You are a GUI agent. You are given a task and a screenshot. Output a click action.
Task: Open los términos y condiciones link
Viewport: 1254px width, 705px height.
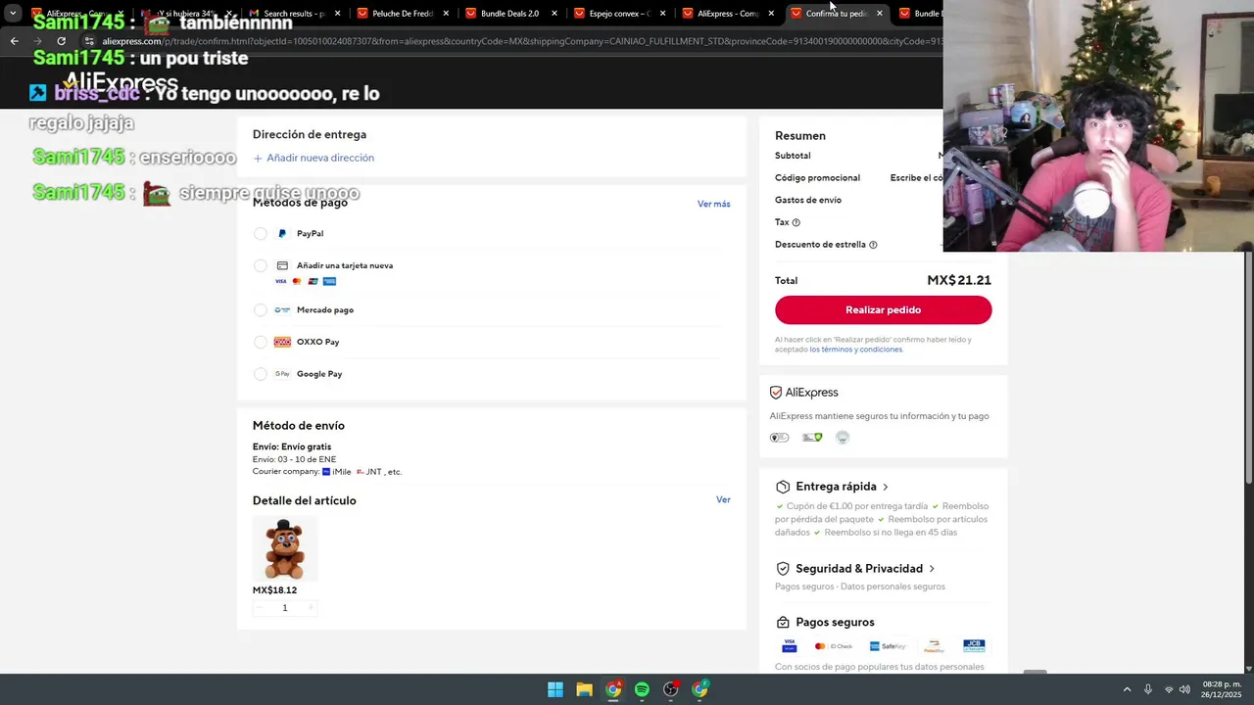pyautogui.click(x=855, y=349)
